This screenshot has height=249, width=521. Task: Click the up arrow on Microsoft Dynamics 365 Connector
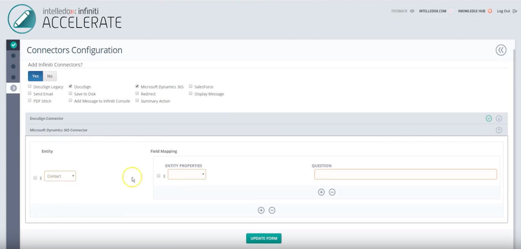(x=499, y=129)
